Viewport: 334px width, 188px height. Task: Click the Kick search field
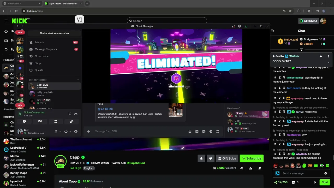pos(167,21)
